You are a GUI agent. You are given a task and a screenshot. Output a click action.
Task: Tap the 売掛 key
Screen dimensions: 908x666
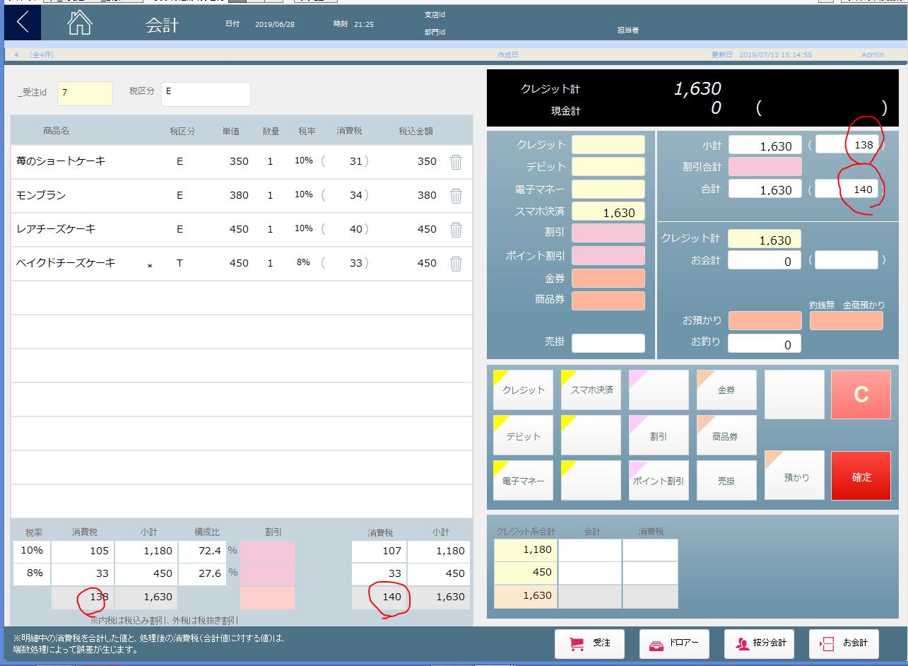point(726,481)
